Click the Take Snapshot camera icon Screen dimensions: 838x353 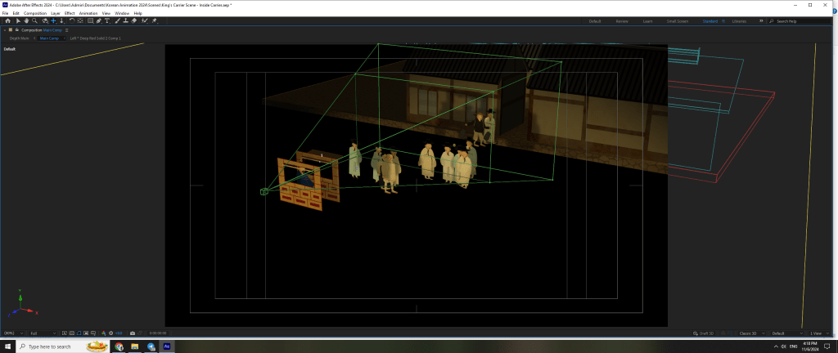133,333
